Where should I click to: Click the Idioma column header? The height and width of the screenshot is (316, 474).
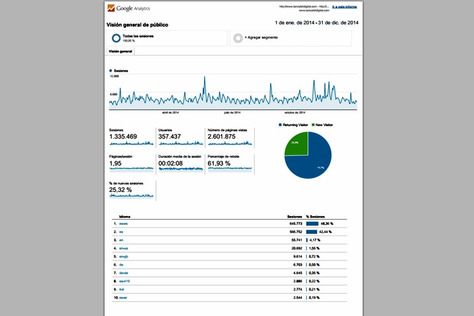125,217
